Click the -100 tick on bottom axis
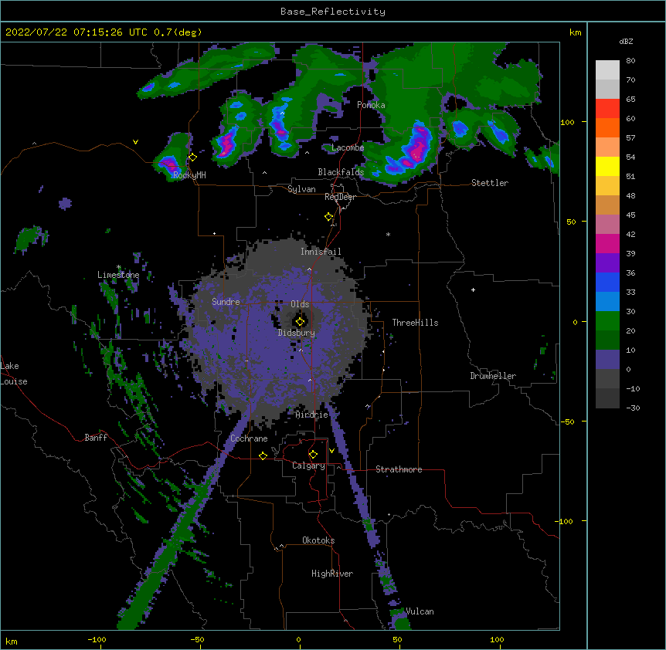Image resolution: width=666 pixels, height=650 pixels. (97, 639)
